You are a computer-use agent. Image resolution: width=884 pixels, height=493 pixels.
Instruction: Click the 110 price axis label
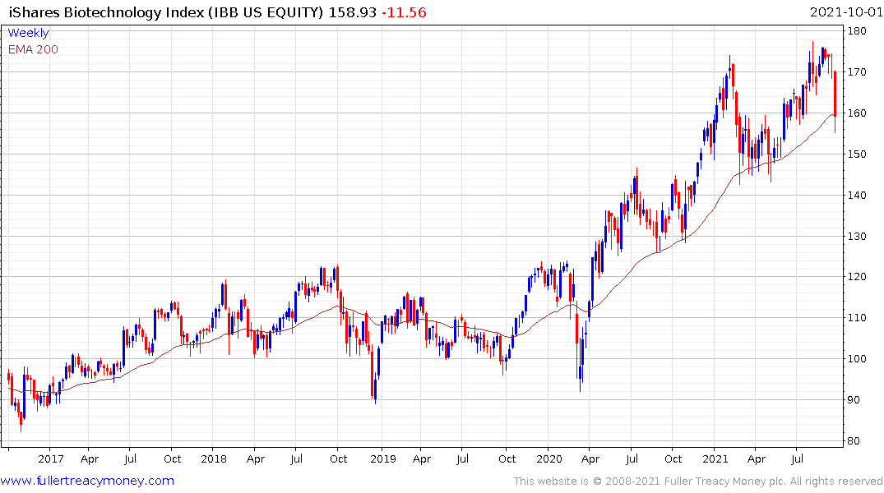[x=857, y=318]
